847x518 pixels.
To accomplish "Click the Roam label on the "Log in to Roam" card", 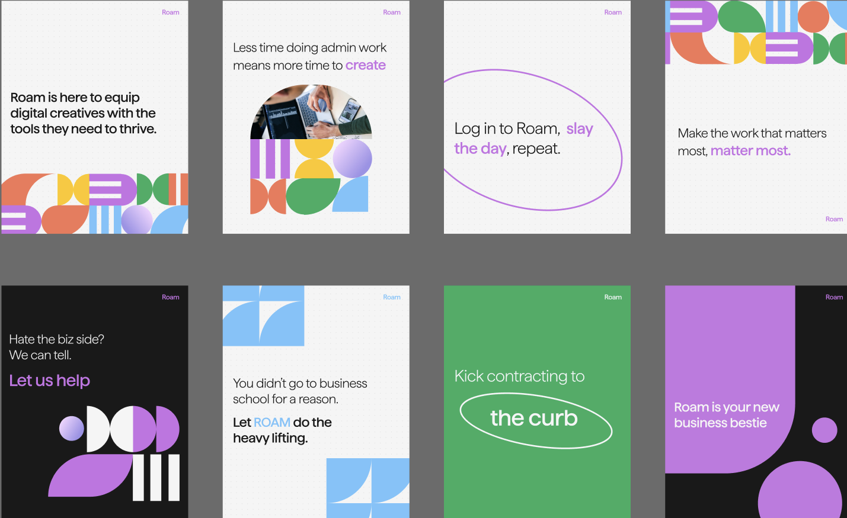I will point(613,12).
